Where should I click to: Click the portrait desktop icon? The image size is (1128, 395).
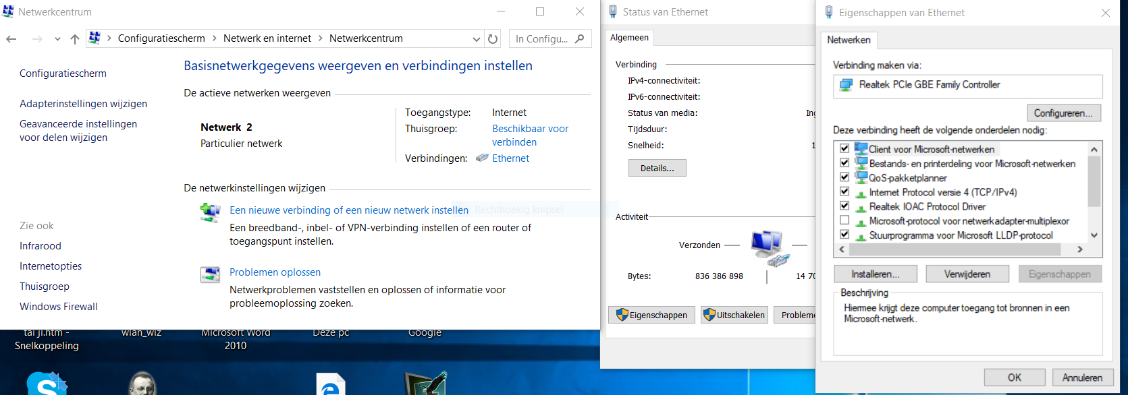[142, 384]
